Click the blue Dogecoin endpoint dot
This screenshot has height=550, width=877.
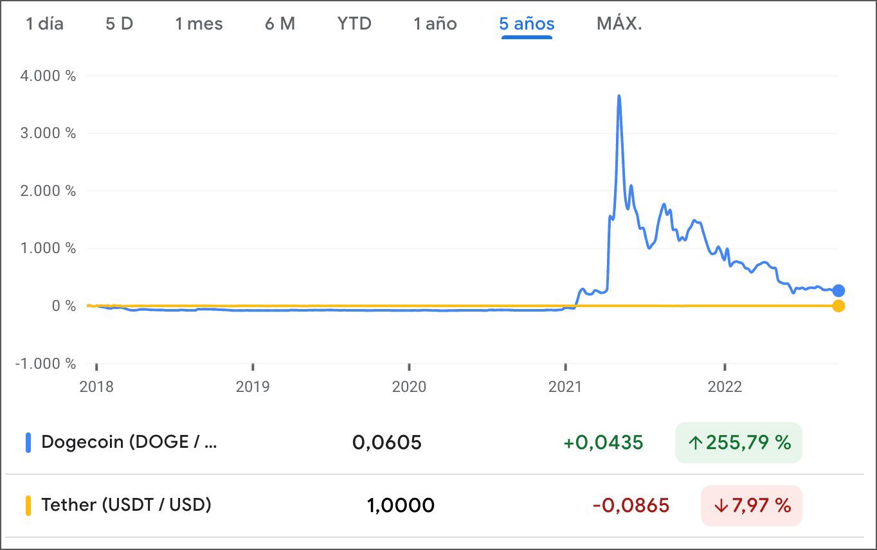click(x=838, y=291)
